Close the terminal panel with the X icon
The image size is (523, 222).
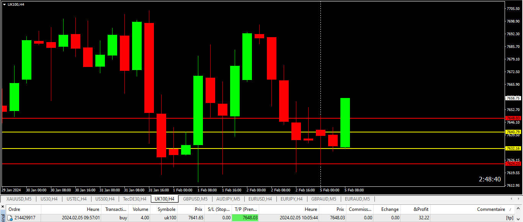(x=2, y=207)
